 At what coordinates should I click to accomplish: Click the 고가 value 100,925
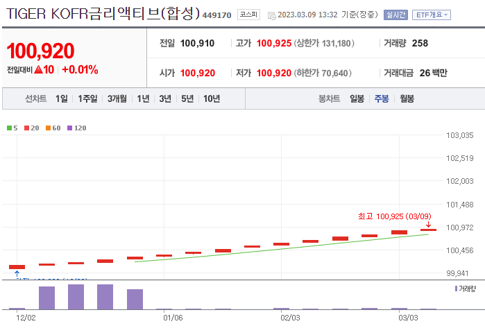click(274, 43)
